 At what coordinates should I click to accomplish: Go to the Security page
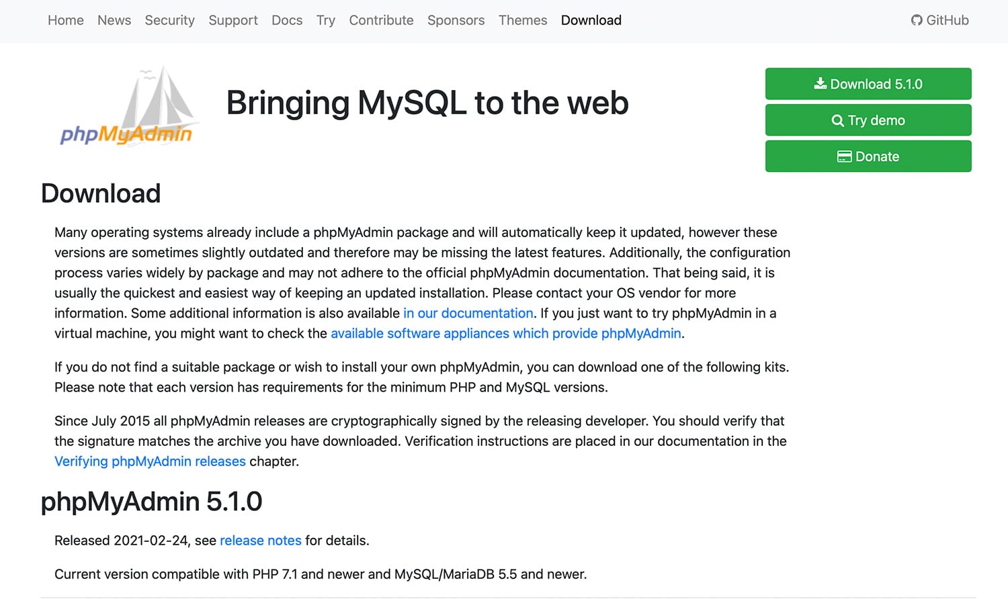tap(169, 20)
